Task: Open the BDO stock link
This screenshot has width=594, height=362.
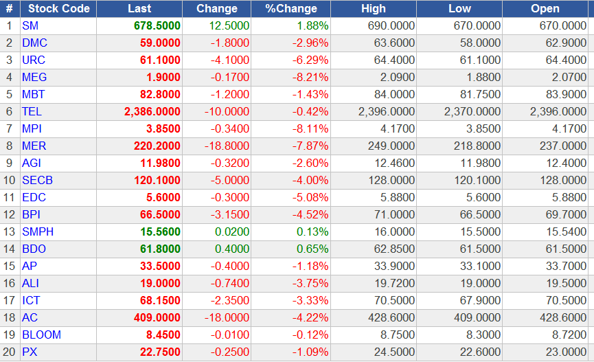Action: tap(34, 249)
